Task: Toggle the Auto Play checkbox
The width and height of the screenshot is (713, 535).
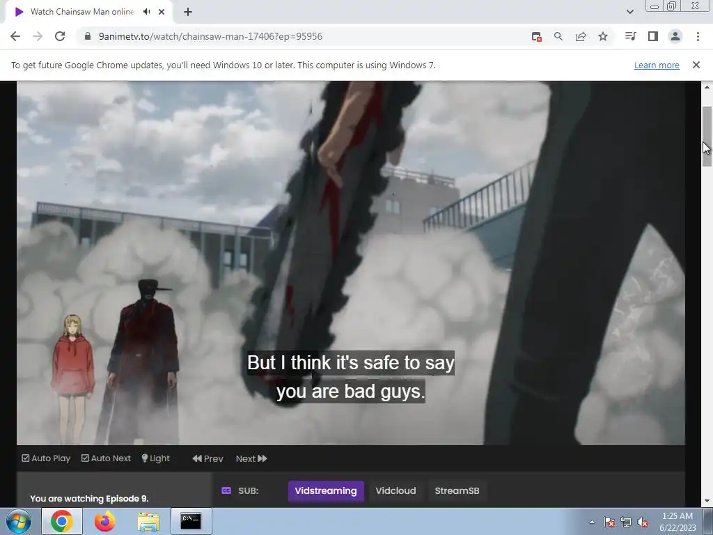Action: coord(46,458)
